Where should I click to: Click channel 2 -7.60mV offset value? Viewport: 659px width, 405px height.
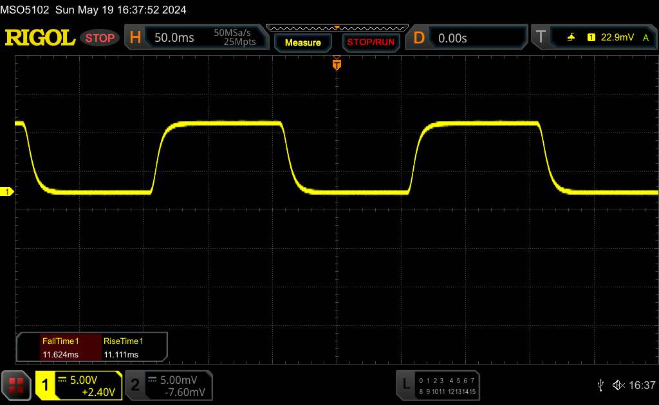point(185,392)
